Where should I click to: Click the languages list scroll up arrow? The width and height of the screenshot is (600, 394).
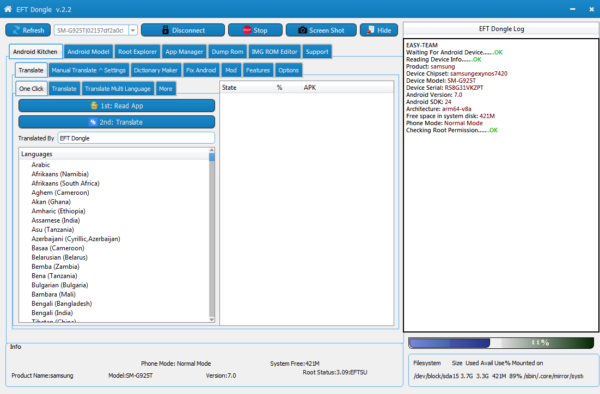(212, 150)
